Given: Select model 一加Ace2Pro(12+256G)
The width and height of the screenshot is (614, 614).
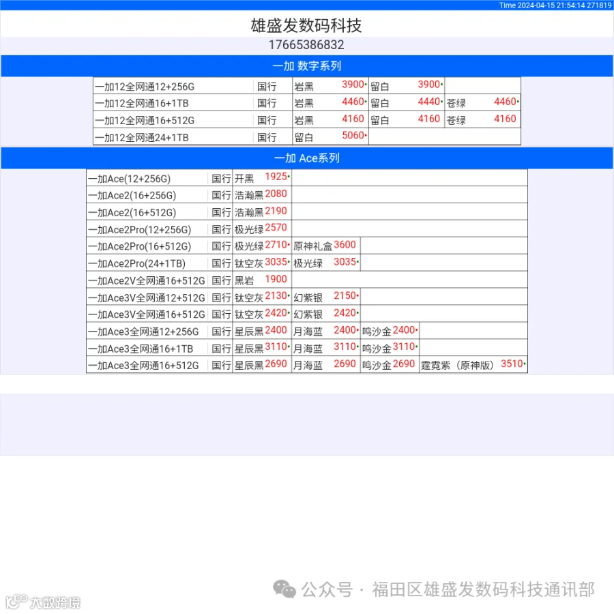Looking at the screenshot, I should click(140, 230).
